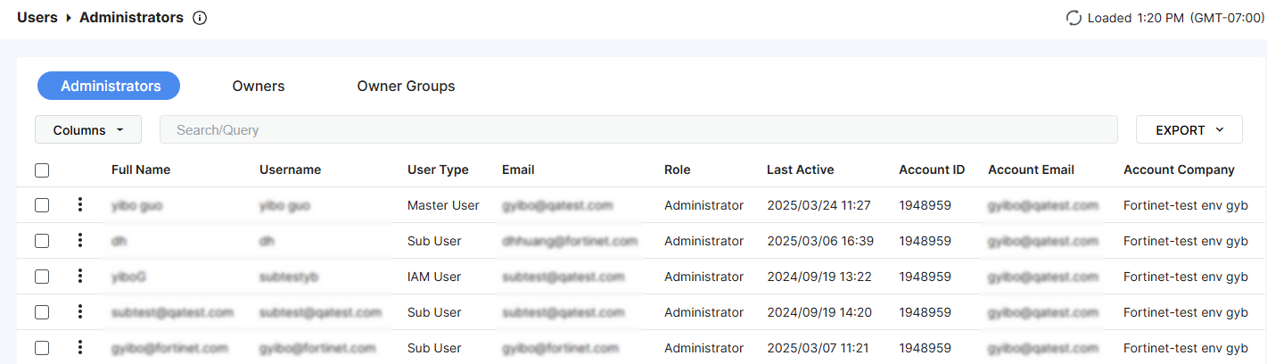1267x364 pixels.
Task: Switch to the Owners tab
Action: (x=259, y=87)
